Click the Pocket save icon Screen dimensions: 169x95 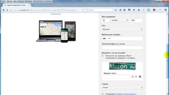point(129,10)
